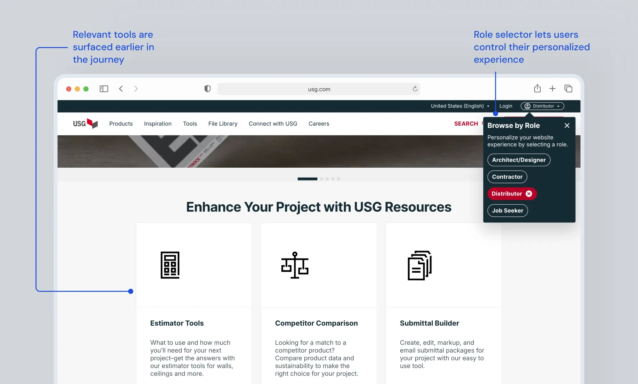This screenshot has height=384, width=638.
Task: Click the usg.com address bar
Action: [x=319, y=89]
